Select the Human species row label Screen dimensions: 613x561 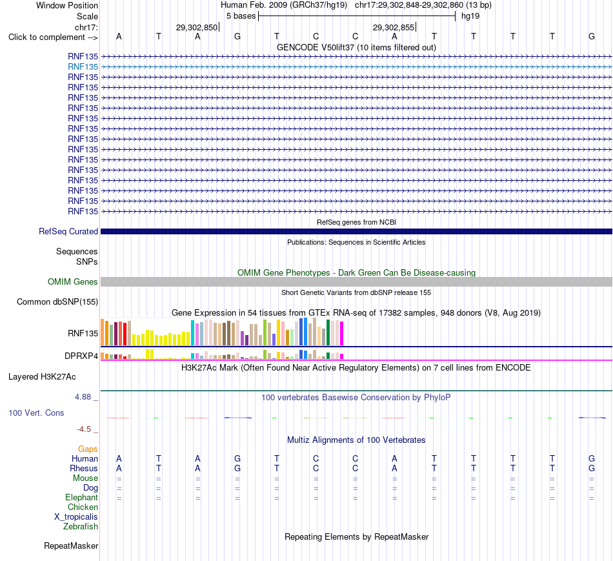(x=85, y=458)
